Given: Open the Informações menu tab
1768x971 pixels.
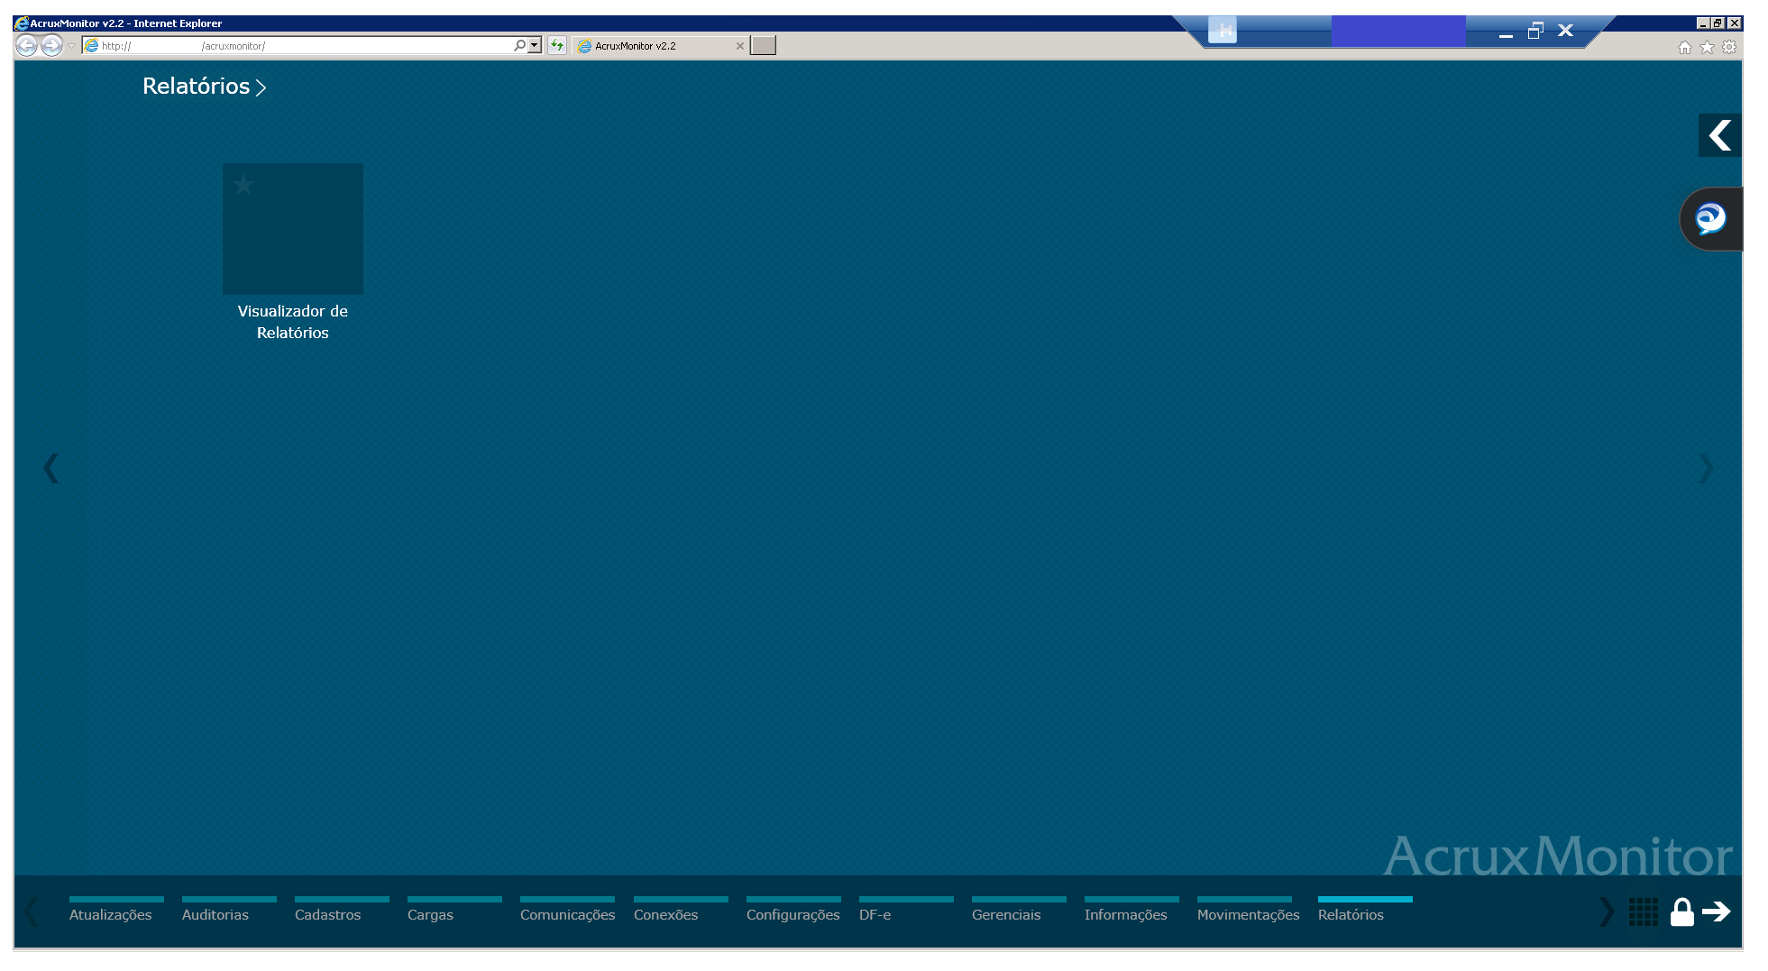Looking at the screenshot, I should pos(1131,911).
